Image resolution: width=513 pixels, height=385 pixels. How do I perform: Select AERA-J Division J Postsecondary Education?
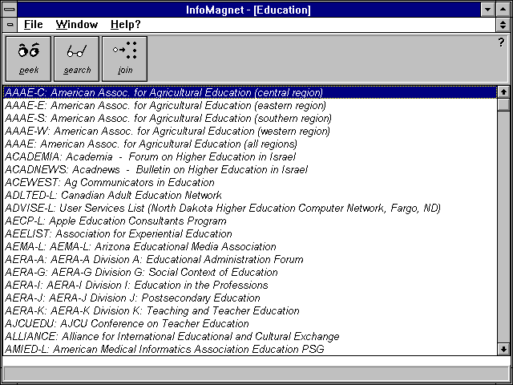point(132,298)
